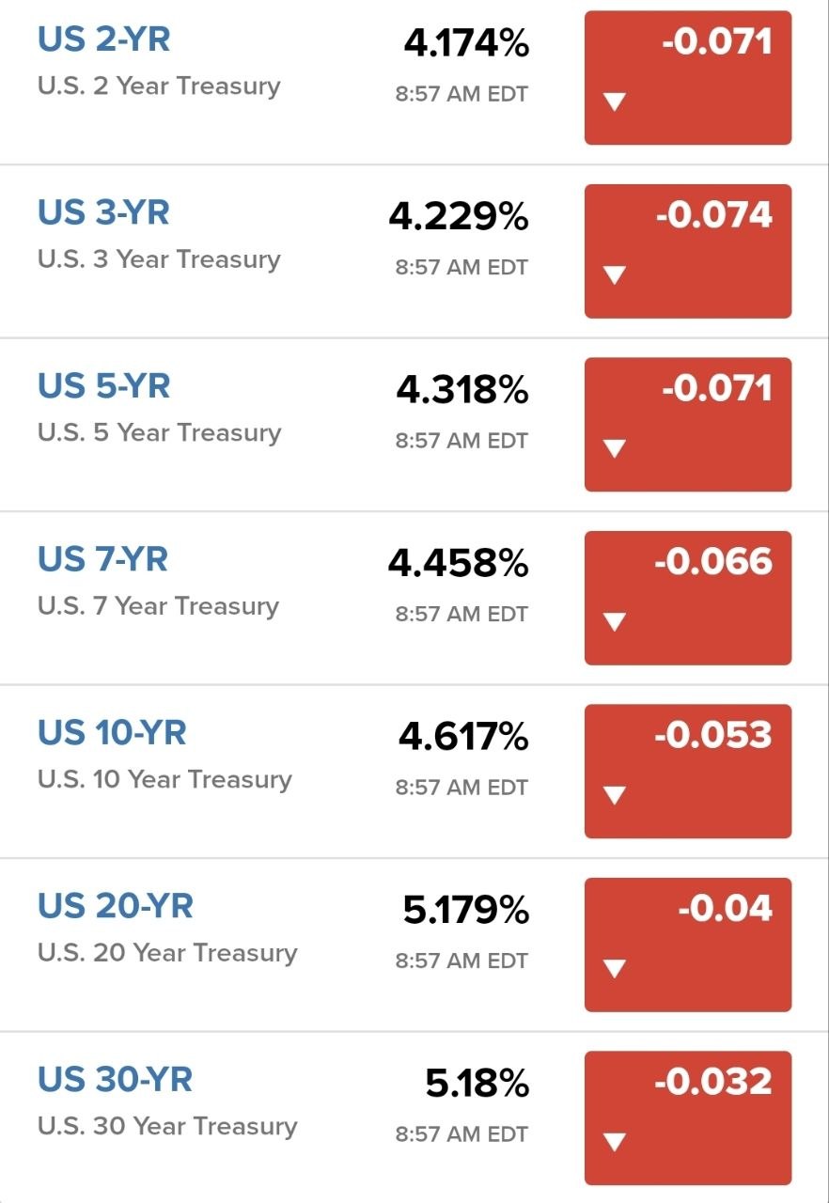Viewport: 829px width, 1203px height.
Task: Open the US 3-YR treasury link
Action: [103, 212]
